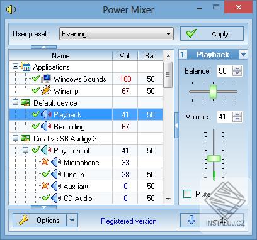The width and height of the screenshot is (257, 240).
Task: Click the Volume slider thumb
Action: [214, 158]
